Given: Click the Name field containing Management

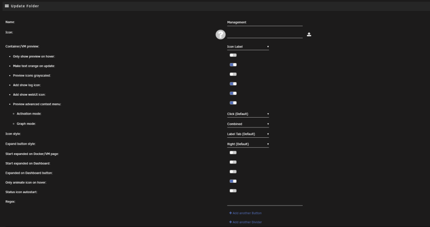Looking at the screenshot, I should coord(264,22).
